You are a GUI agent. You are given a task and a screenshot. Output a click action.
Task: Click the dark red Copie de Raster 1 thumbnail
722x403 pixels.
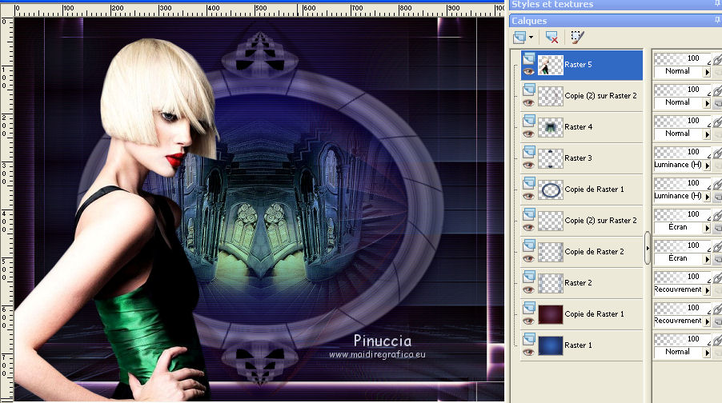(x=551, y=314)
